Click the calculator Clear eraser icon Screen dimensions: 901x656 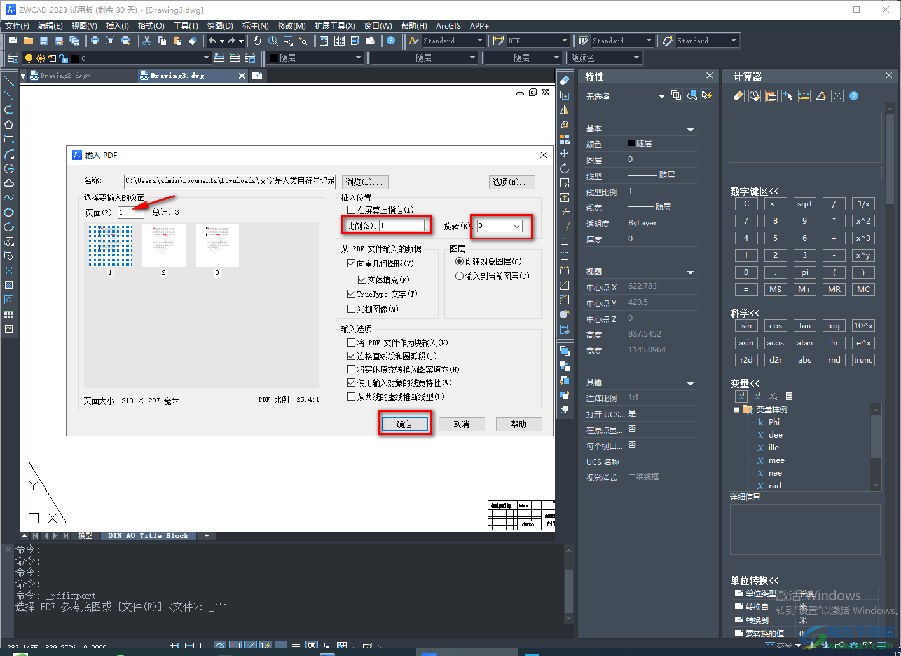tap(738, 97)
